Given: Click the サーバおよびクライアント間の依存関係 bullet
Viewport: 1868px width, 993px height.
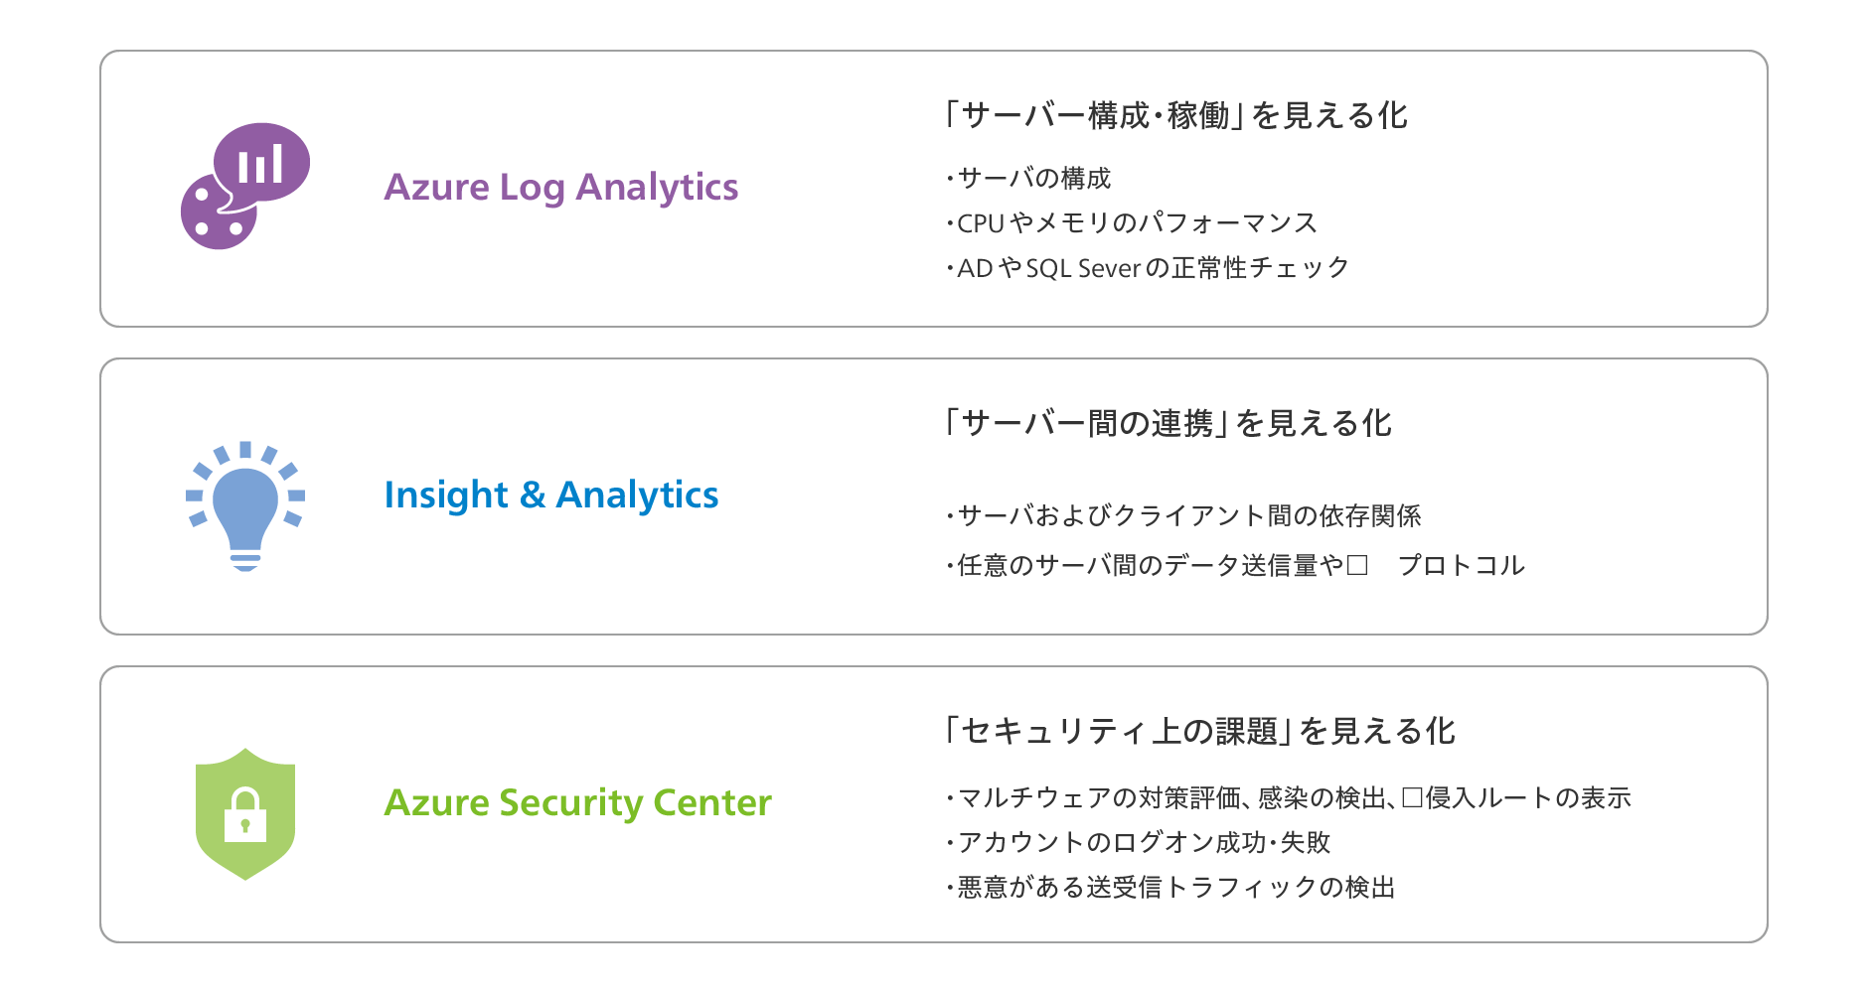Looking at the screenshot, I should click(1183, 516).
